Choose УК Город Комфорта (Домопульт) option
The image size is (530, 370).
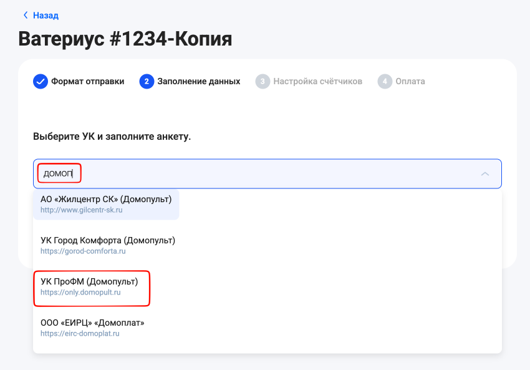click(108, 240)
